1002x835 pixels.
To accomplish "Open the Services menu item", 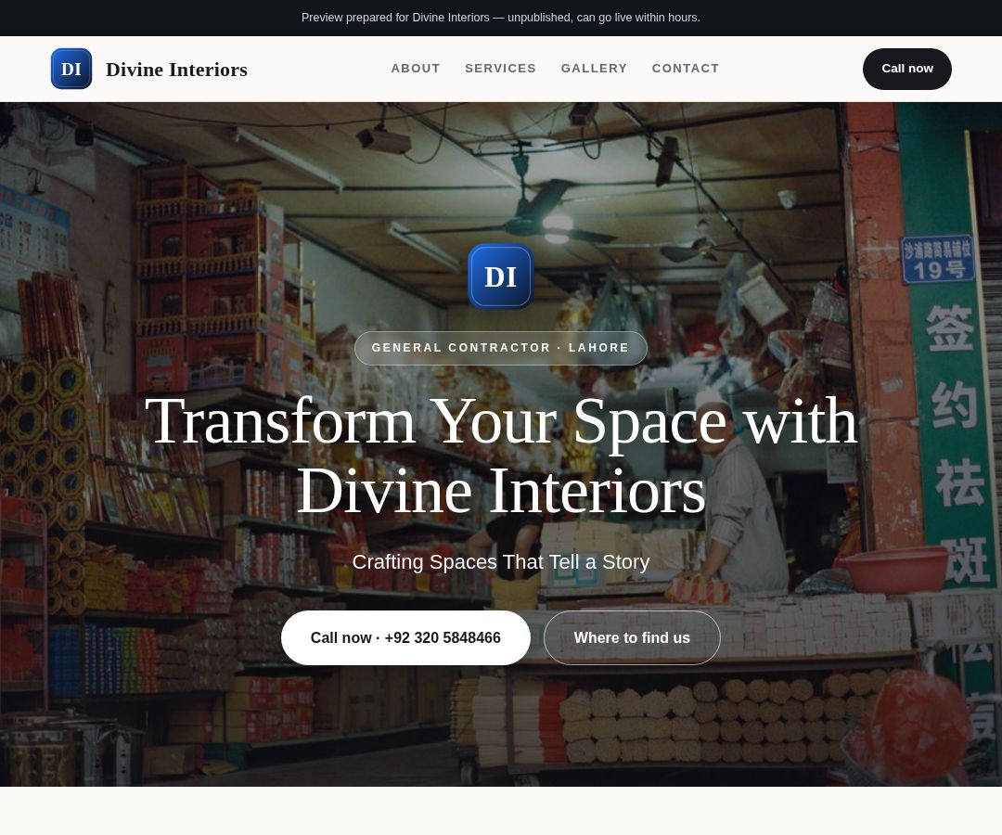I will click(500, 69).
